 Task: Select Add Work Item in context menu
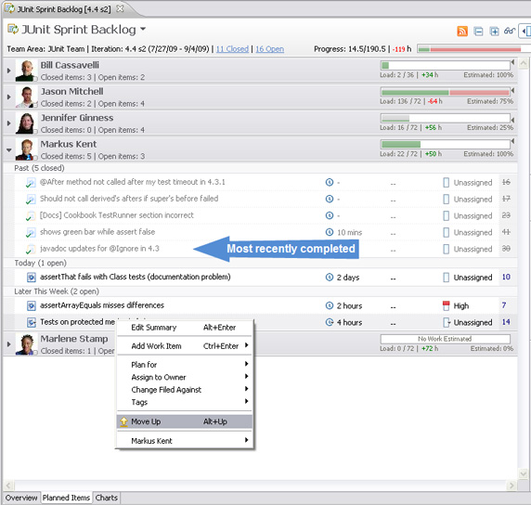click(x=185, y=346)
